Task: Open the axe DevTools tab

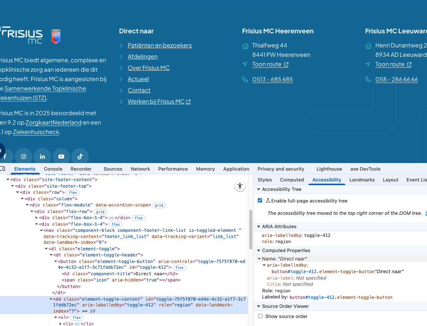Action: [x=365, y=169]
